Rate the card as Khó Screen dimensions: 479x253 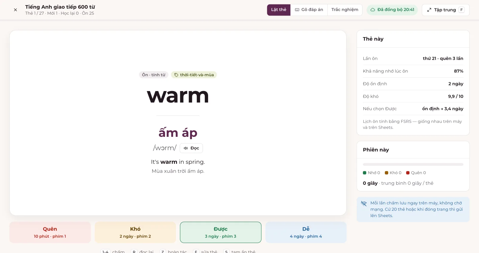135,232
